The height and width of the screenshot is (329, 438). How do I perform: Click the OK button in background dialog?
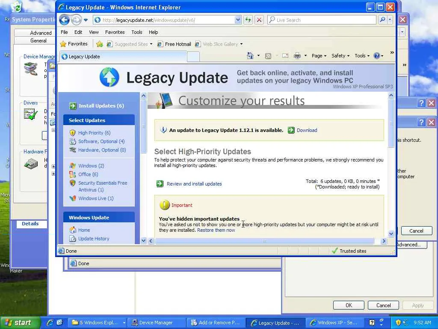(x=349, y=305)
